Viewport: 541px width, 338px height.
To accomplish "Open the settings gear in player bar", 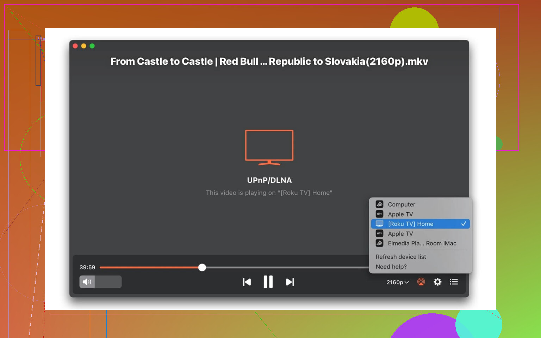I will tap(437, 282).
